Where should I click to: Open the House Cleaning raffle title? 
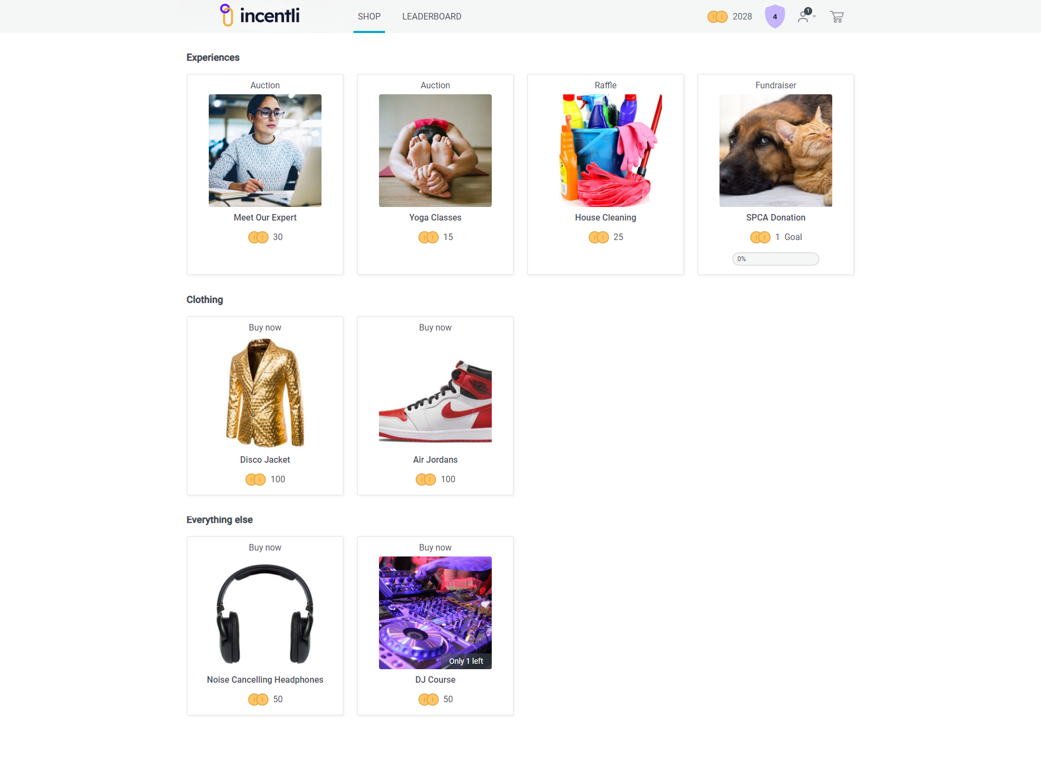click(x=606, y=217)
